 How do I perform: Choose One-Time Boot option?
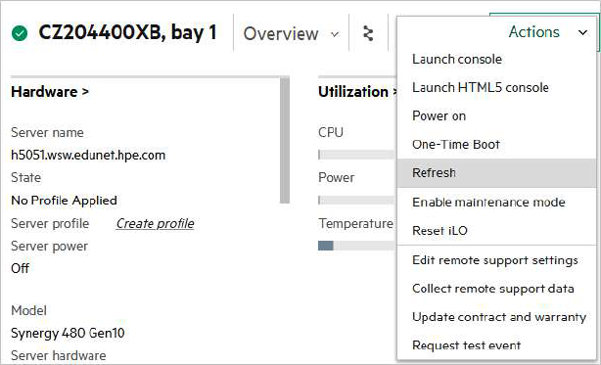456,145
